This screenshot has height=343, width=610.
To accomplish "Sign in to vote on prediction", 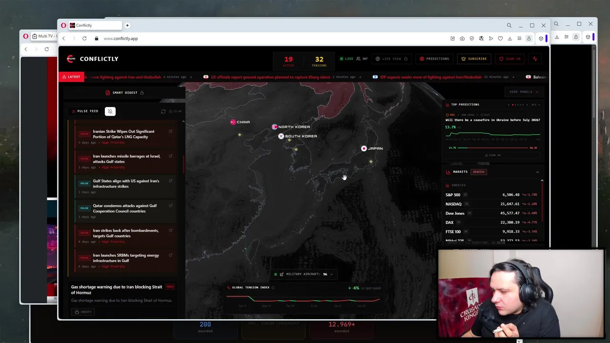I will coord(493,155).
